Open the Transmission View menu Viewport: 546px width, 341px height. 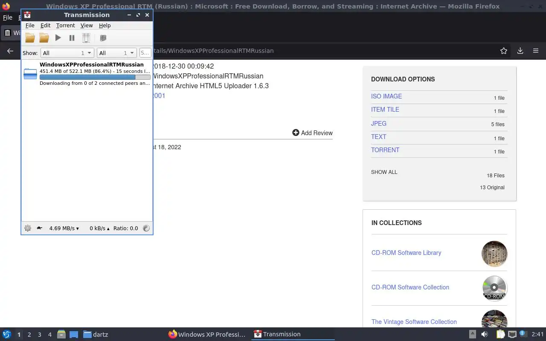point(87,26)
